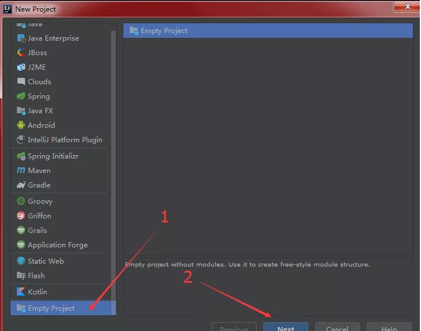The width and height of the screenshot is (421, 331).
Task: Select the 'Maven' list label
Action: tap(39, 170)
